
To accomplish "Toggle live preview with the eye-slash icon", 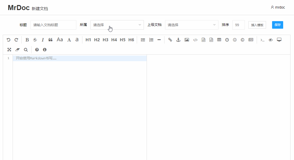I will (271, 40).
